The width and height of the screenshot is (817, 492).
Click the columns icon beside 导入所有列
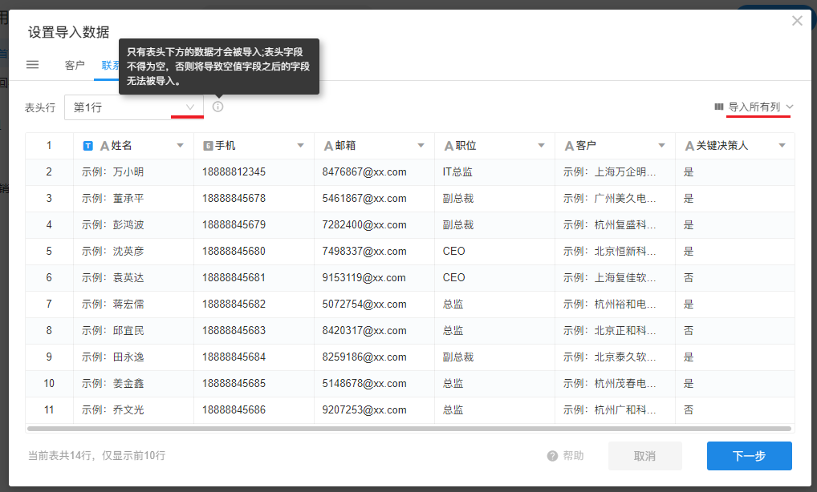tap(719, 107)
